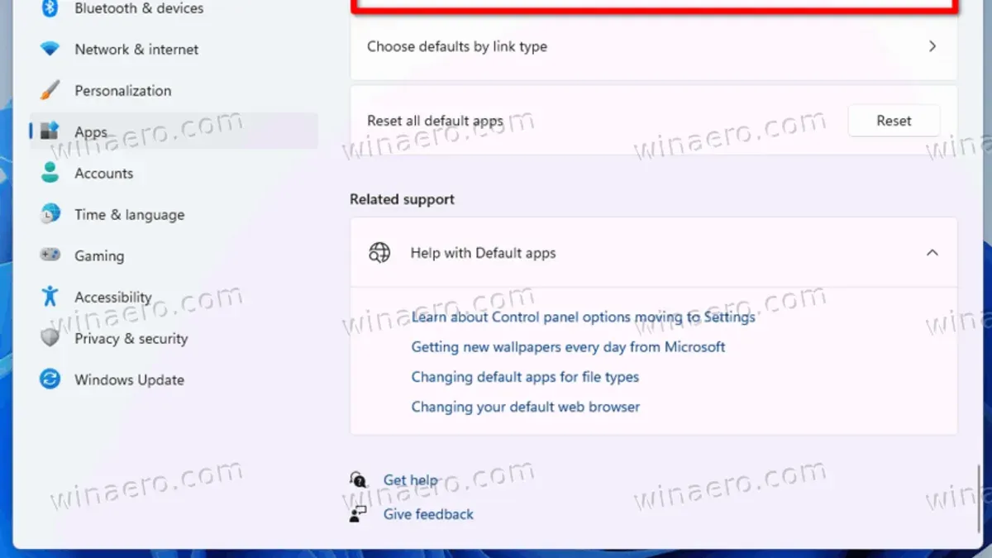Click the Reset all default apps label
The width and height of the screenshot is (992, 558).
pyautogui.click(x=435, y=121)
